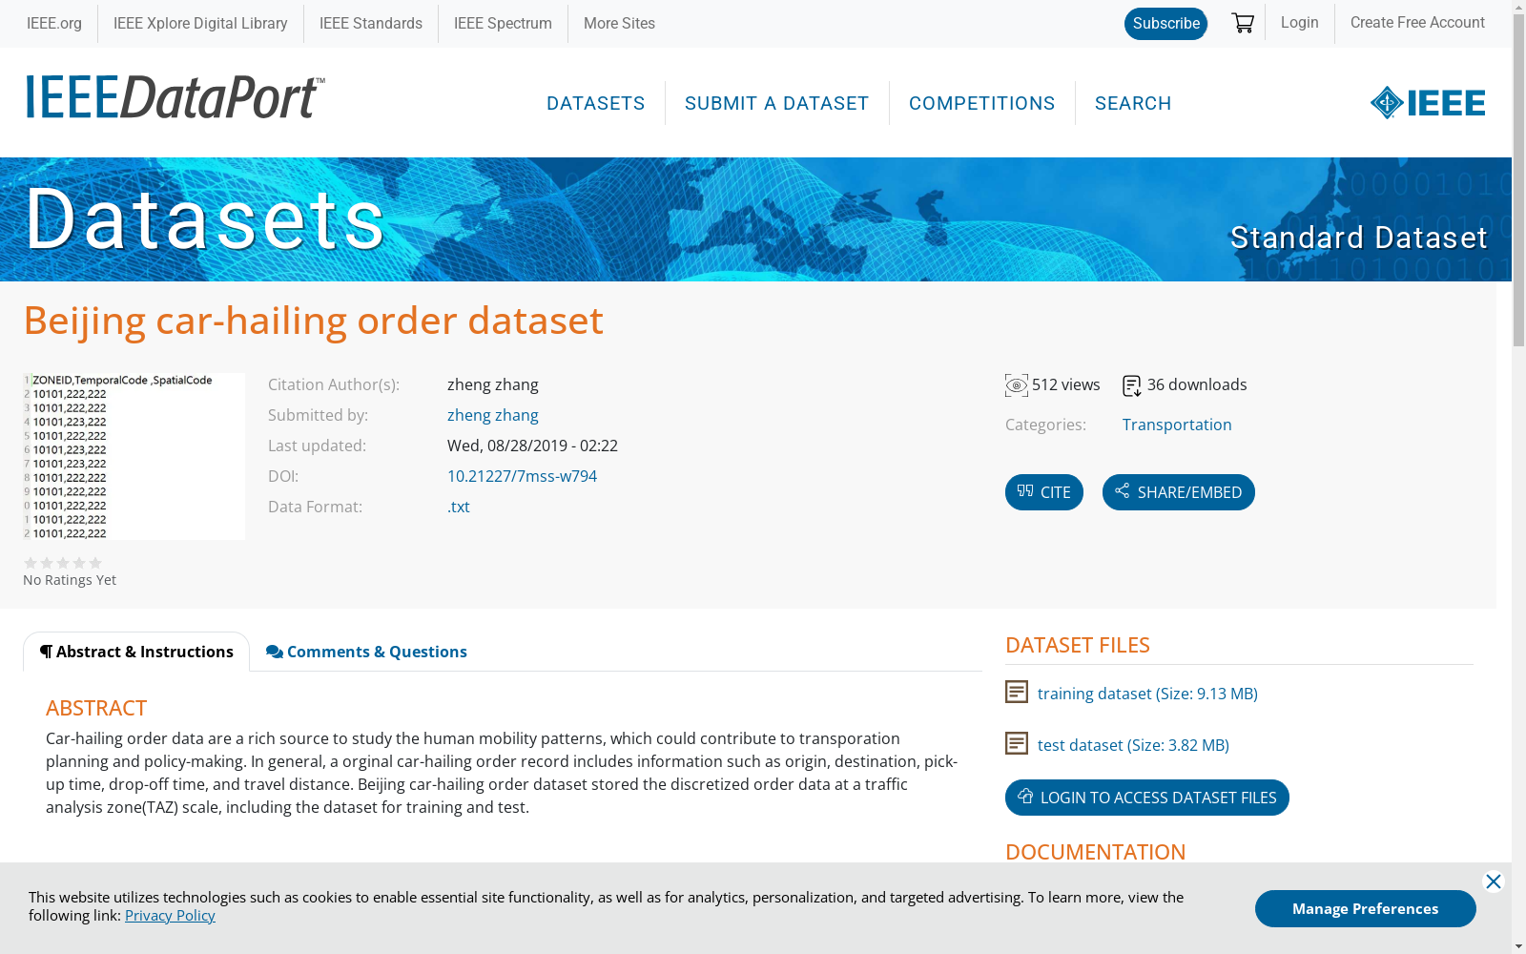Click LOGIN TO ACCESS DATASET FILES button
The image size is (1526, 954).
pos(1147,798)
